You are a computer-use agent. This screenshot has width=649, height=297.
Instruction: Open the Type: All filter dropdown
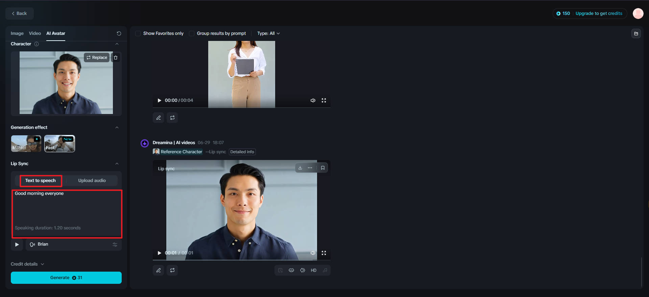coord(268,33)
